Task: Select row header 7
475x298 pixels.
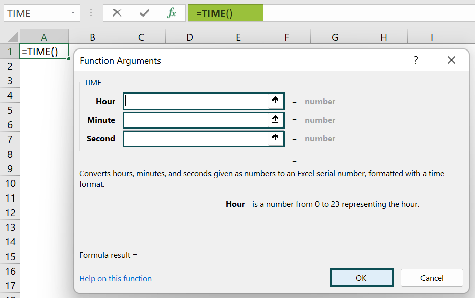Action: pos(10,139)
